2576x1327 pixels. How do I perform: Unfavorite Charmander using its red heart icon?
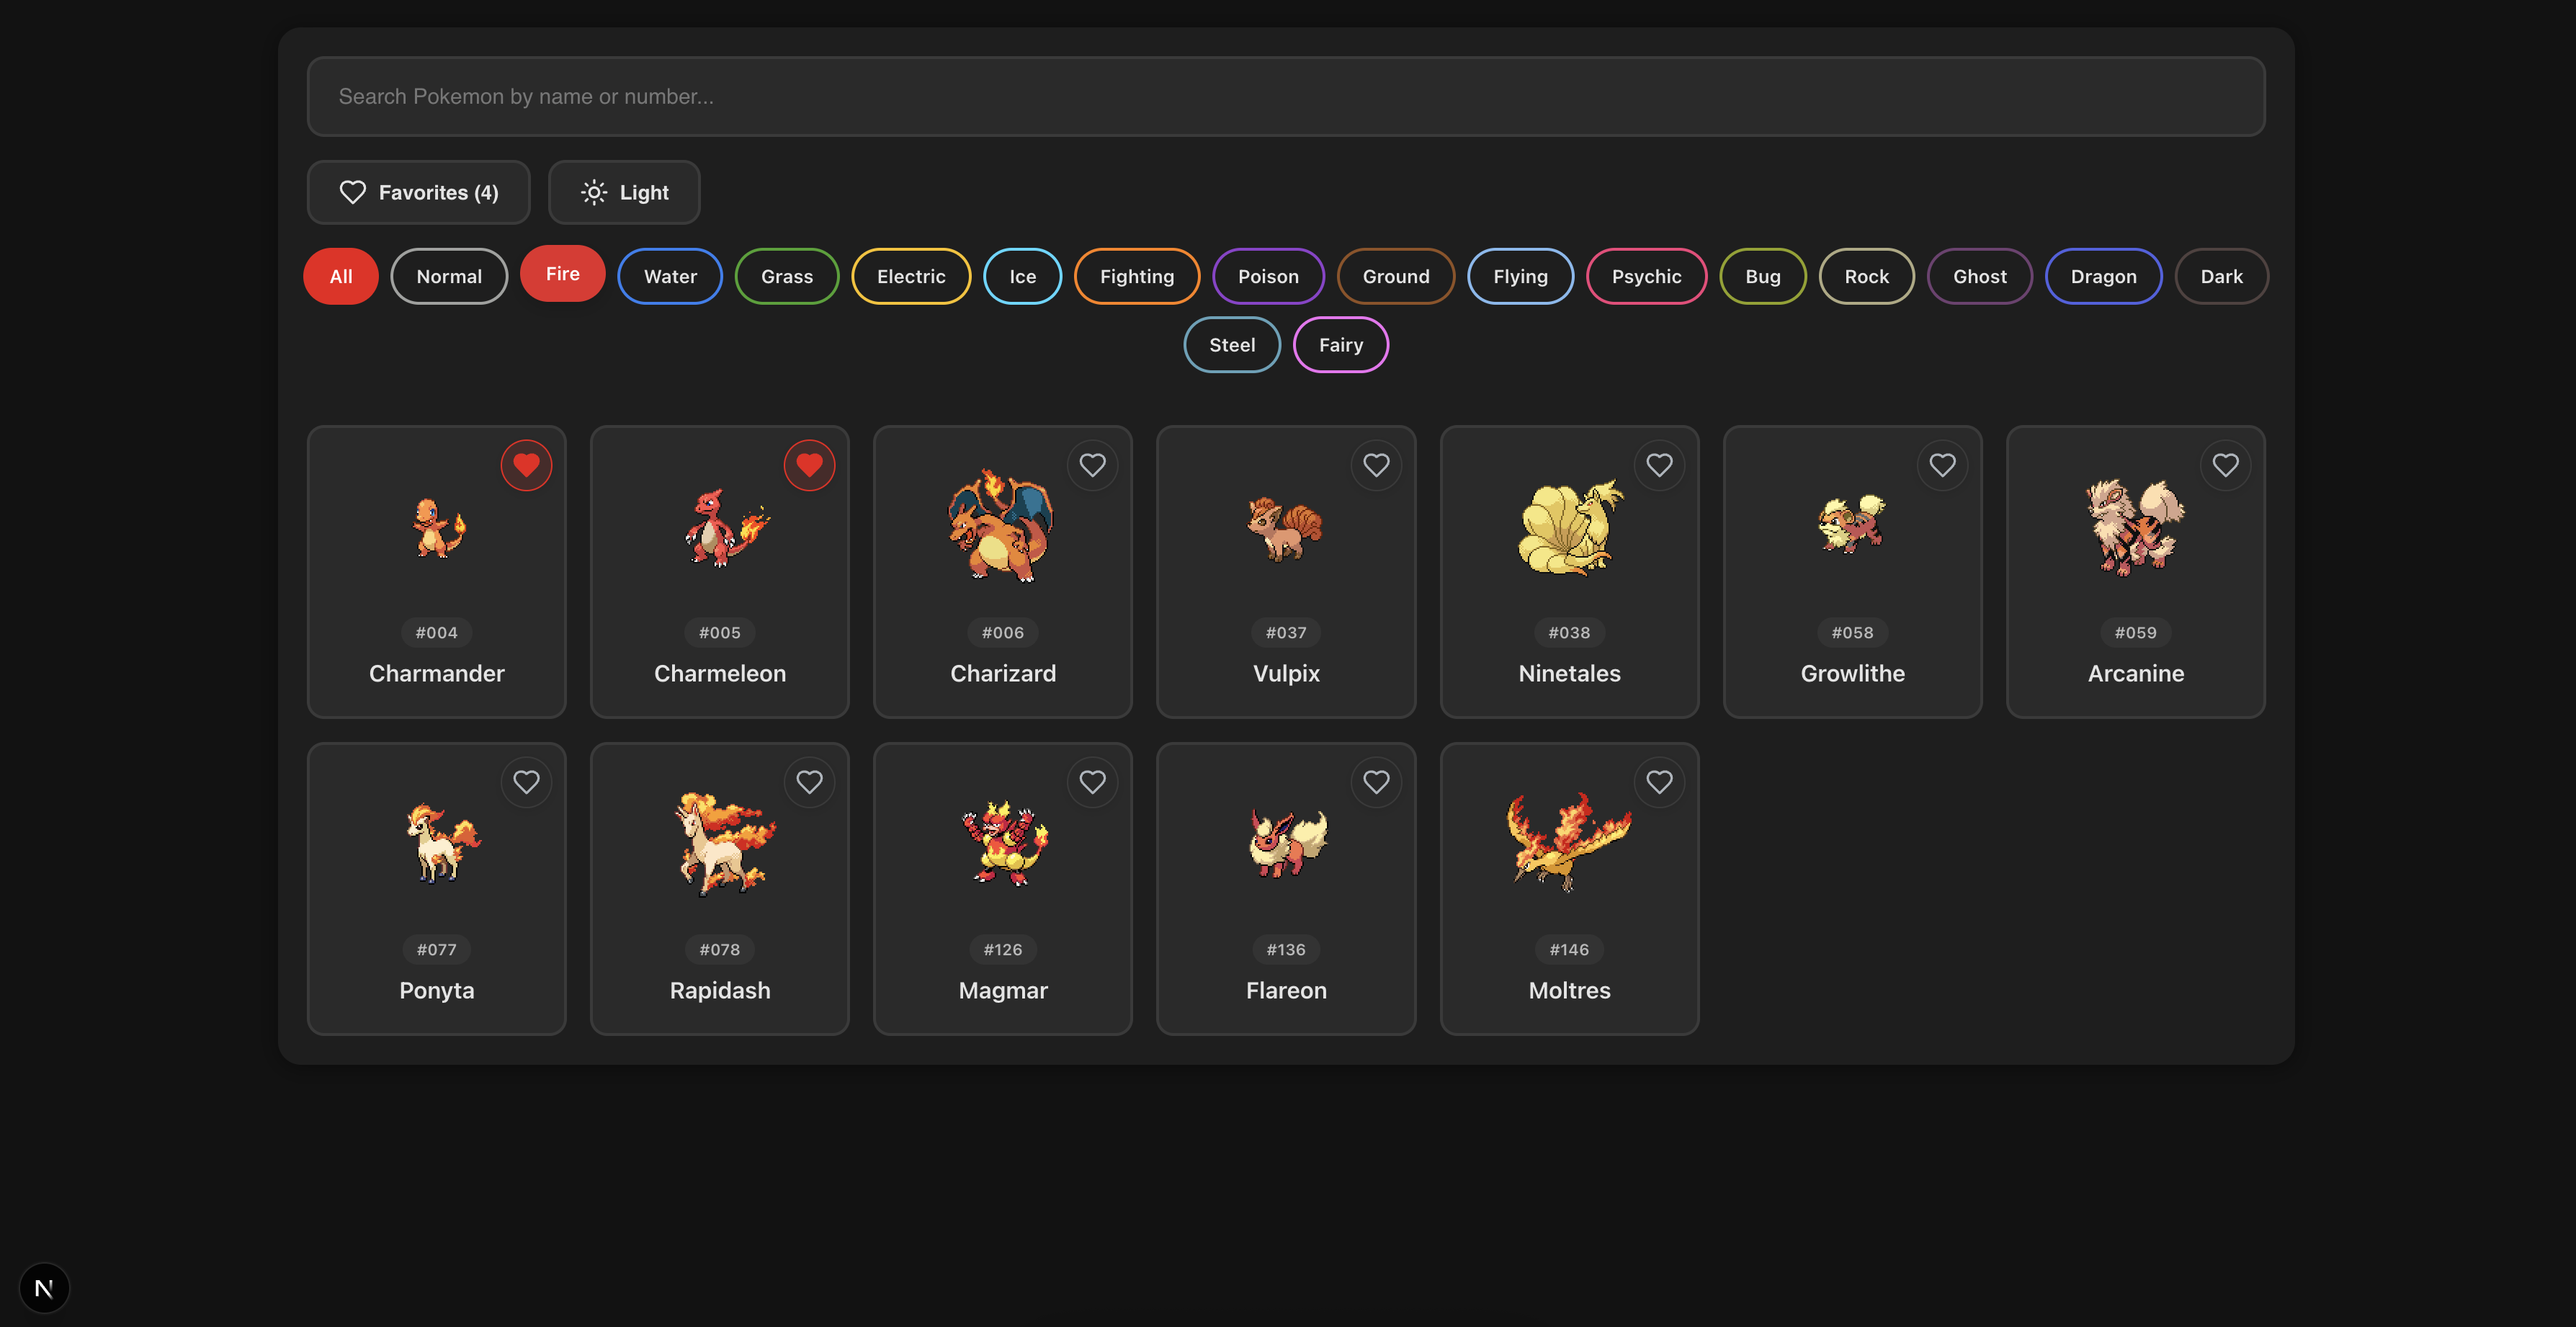pyautogui.click(x=527, y=465)
